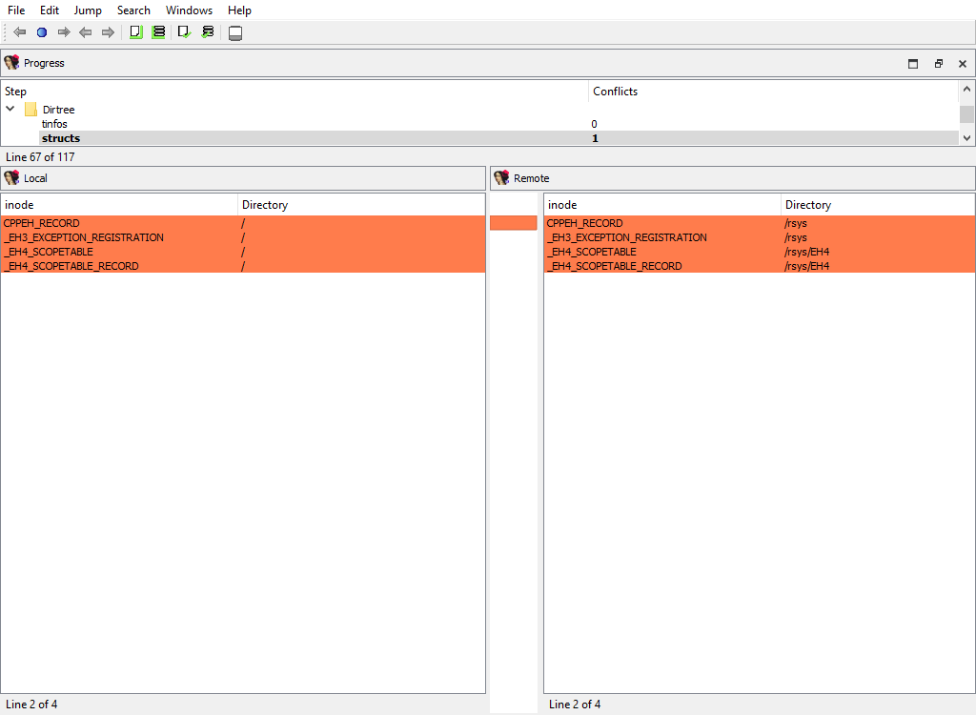This screenshot has height=715, width=976.
Task: Open the Jump menu
Action: click(88, 10)
